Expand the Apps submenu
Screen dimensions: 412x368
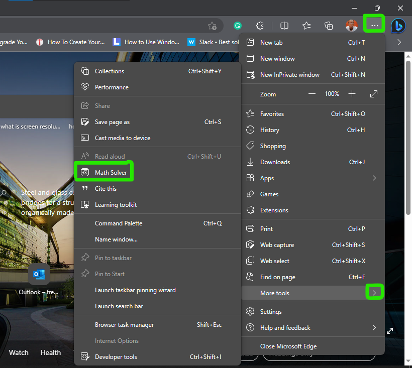point(374,178)
